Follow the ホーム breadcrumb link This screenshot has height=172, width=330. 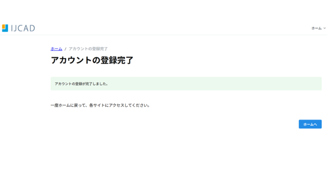pyautogui.click(x=56, y=49)
